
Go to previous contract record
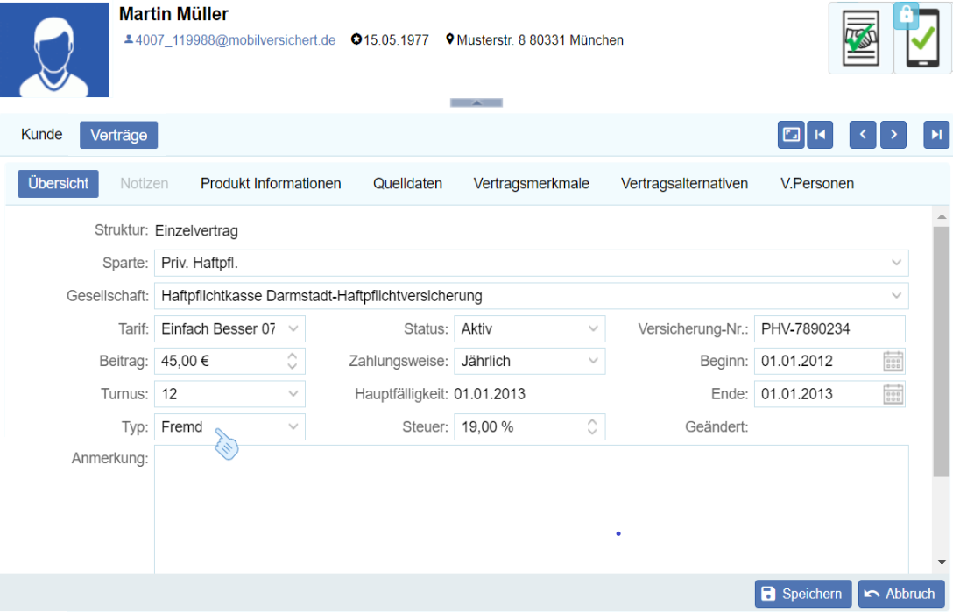[863, 135]
